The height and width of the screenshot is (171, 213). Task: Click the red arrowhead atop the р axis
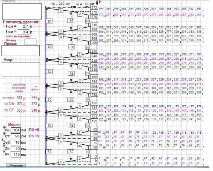(x=98, y=3)
